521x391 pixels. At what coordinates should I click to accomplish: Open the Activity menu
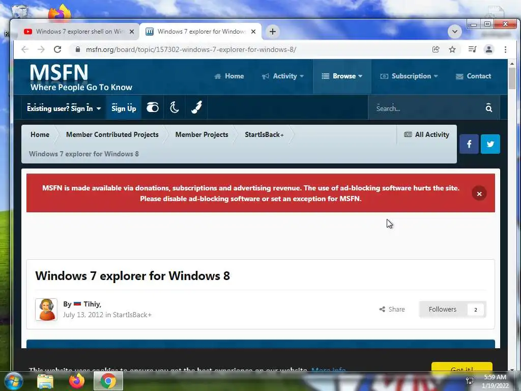(283, 76)
